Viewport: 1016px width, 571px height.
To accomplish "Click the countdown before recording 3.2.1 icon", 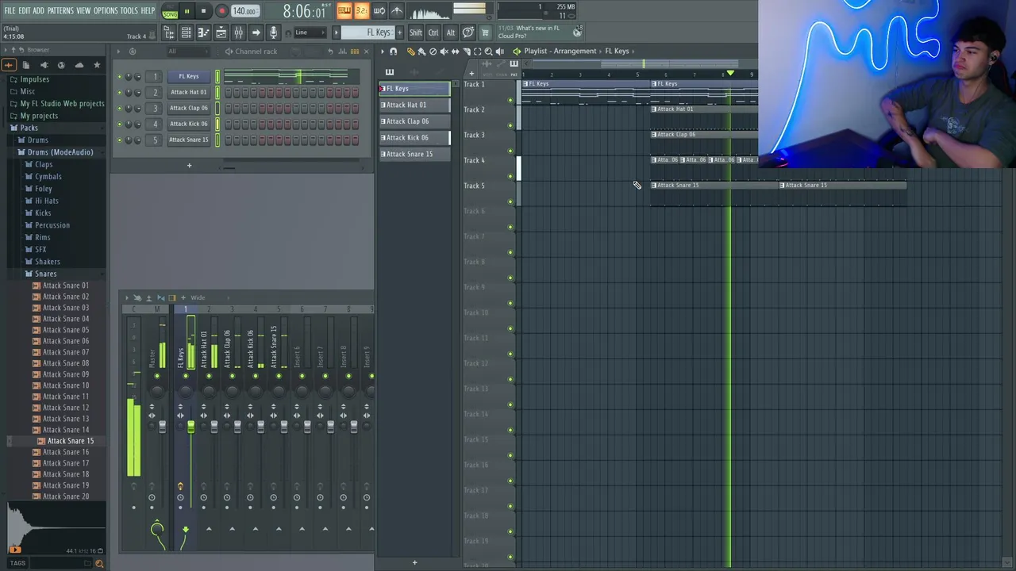I will pos(362,10).
